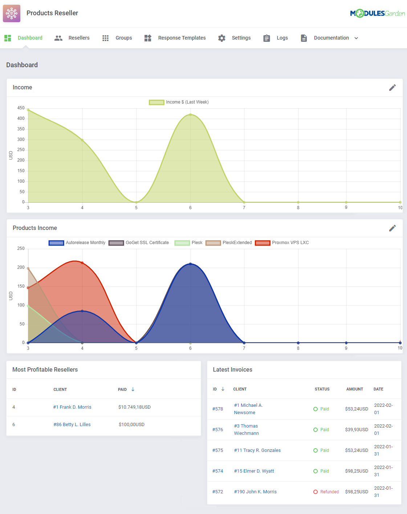This screenshot has width=407, height=514.
Task: Open invoice #575
Action: (x=218, y=450)
